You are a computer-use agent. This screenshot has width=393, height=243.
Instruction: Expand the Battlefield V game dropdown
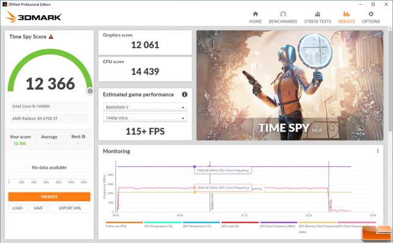(x=145, y=107)
